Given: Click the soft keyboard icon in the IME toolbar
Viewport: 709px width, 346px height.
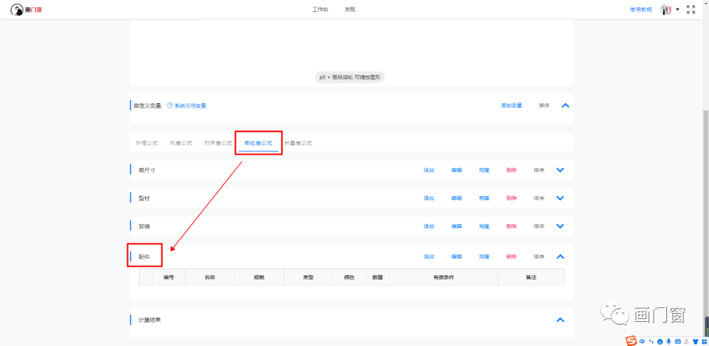Looking at the screenshot, I should coord(678,341).
